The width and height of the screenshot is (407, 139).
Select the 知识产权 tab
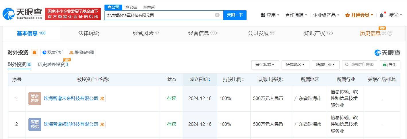pyautogui.click(x=318, y=33)
